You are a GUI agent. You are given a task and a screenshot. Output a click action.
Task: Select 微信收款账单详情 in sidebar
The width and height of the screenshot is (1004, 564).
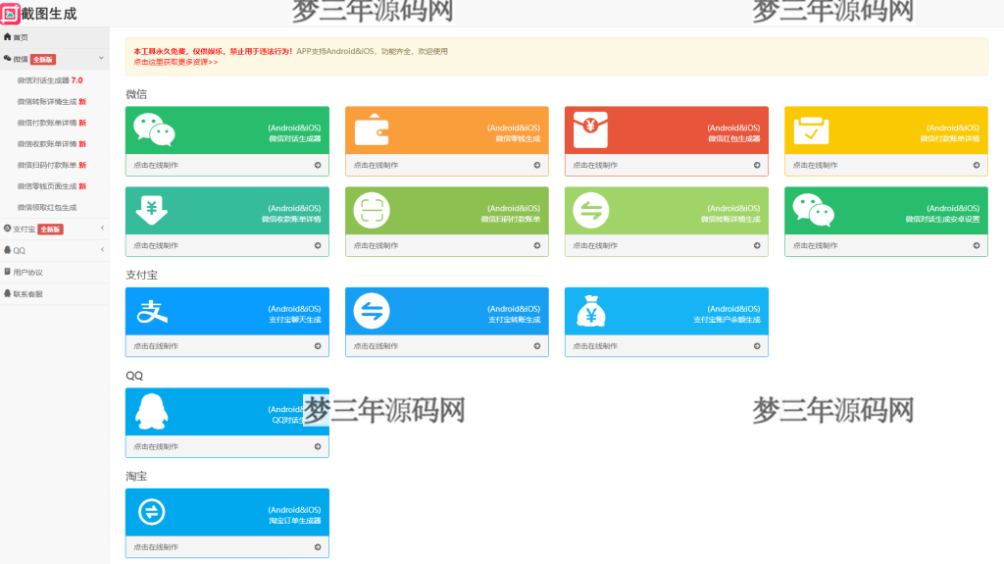click(x=51, y=144)
